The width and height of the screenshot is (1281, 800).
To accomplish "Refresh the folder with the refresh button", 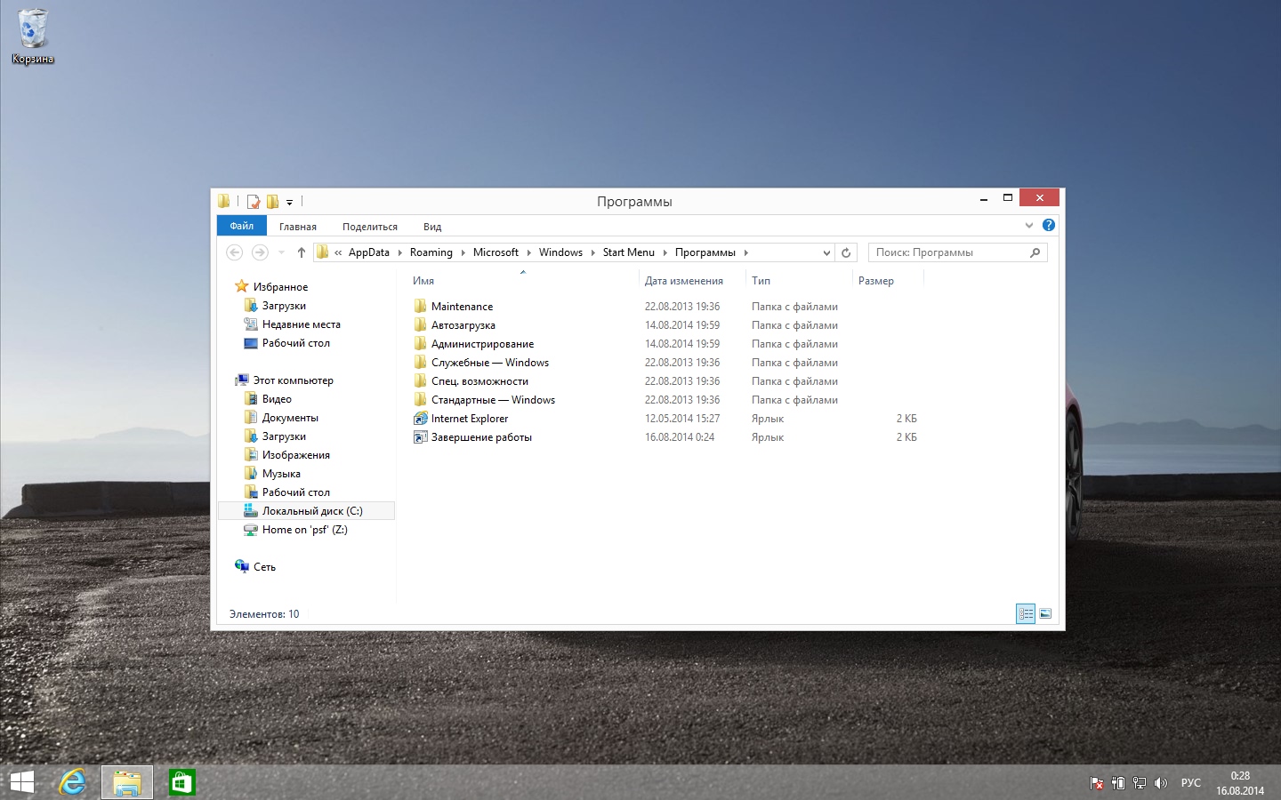I will point(846,252).
